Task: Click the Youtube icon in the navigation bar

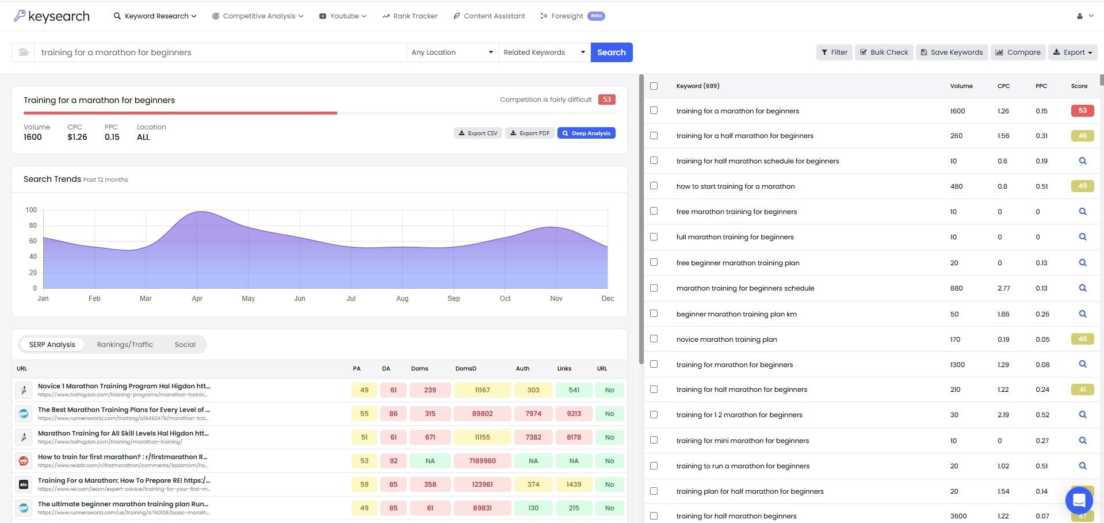Action: [322, 16]
